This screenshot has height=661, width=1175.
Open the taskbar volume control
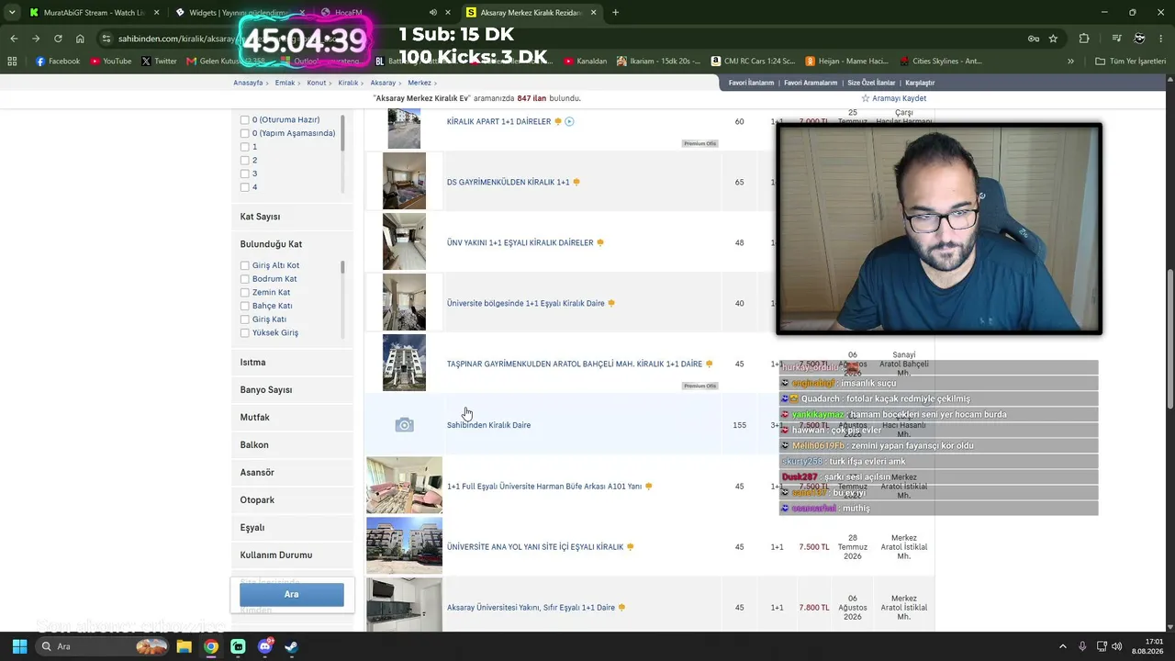tap(1117, 646)
